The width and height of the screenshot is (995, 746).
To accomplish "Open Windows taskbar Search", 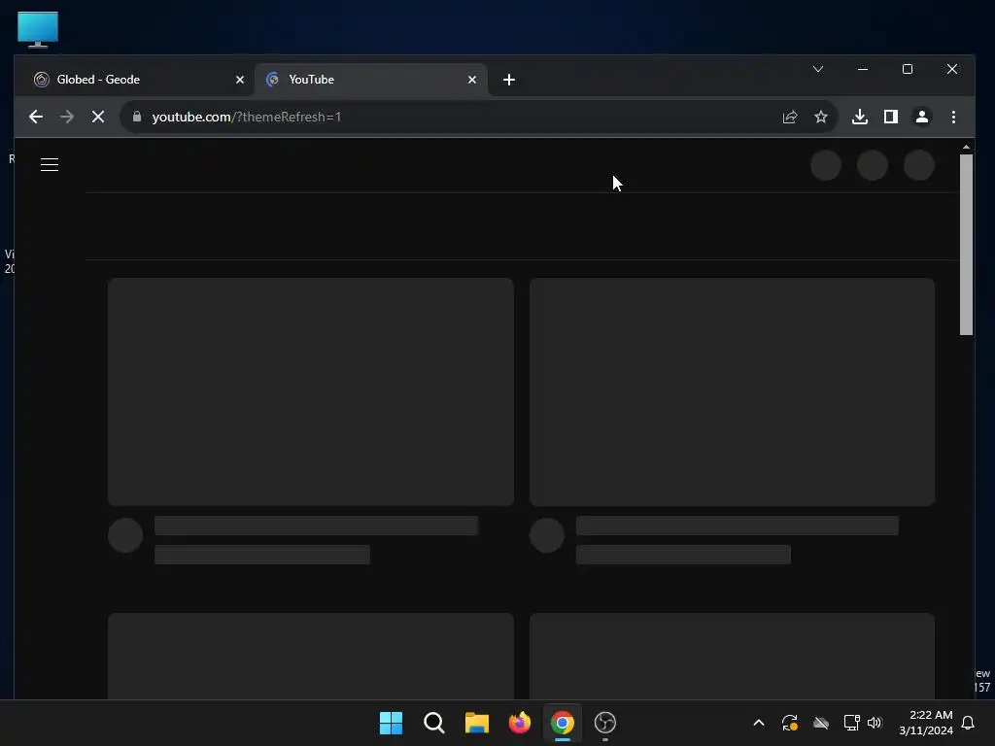I will point(434,723).
